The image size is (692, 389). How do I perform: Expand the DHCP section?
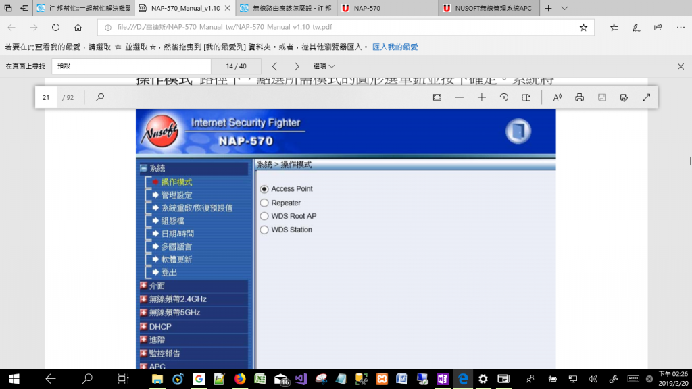pos(143,327)
